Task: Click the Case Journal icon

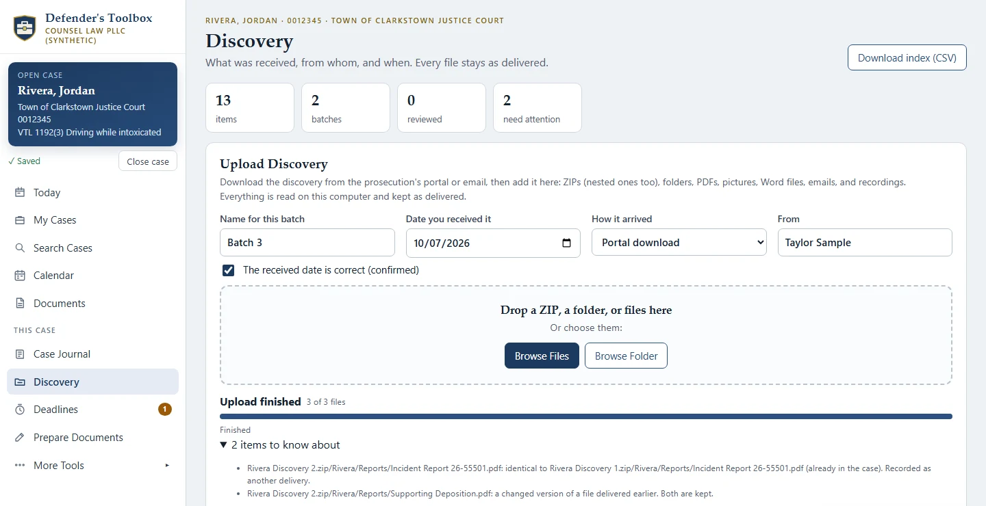Action: (20, 354)
